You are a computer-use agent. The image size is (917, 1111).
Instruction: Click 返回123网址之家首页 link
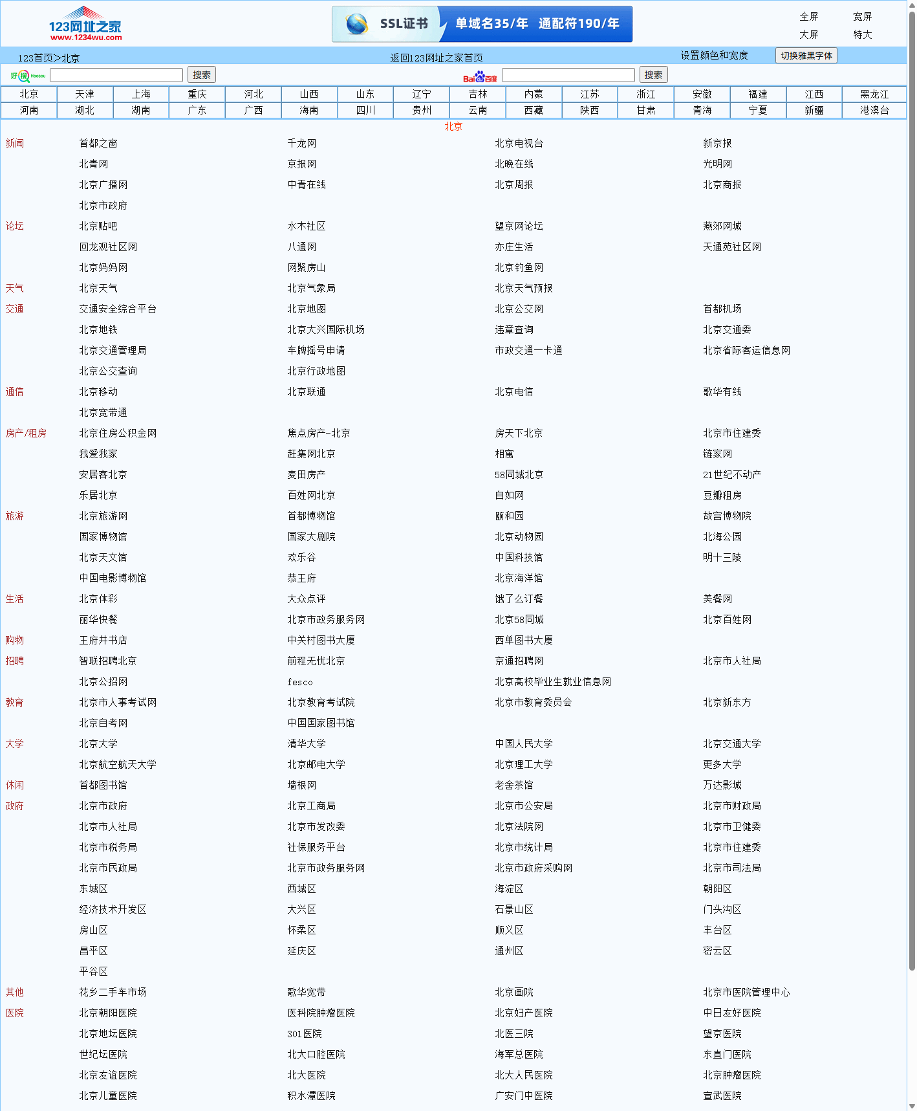click(436, 58)
